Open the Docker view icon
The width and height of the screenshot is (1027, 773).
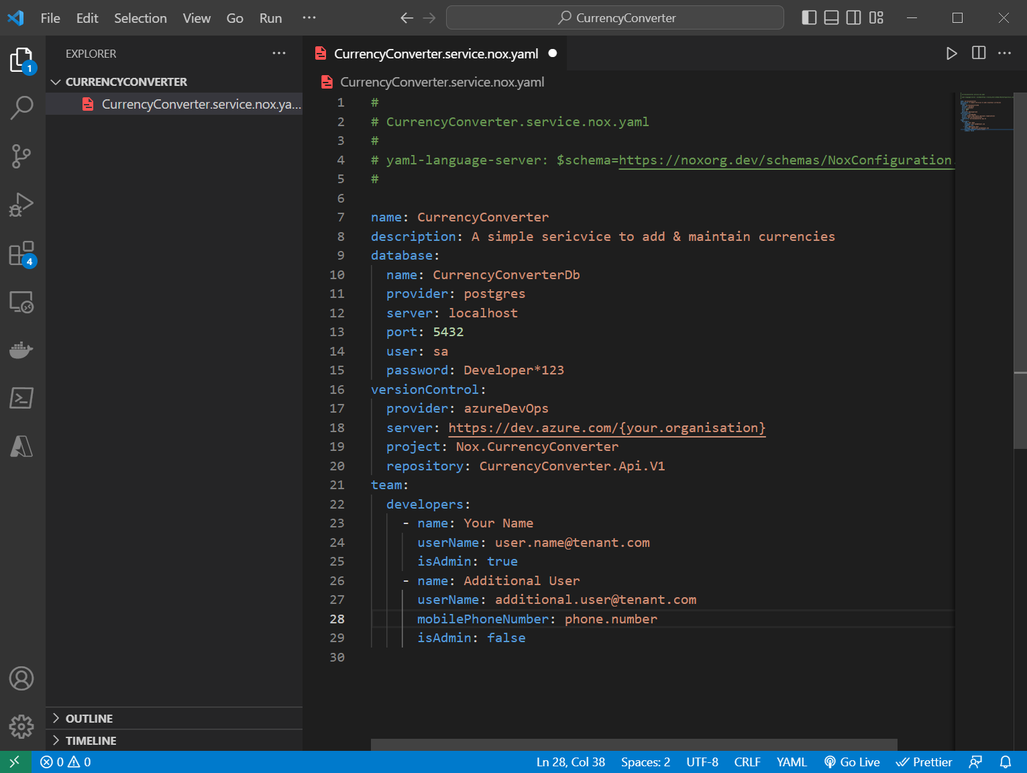[x=22, y=350]
